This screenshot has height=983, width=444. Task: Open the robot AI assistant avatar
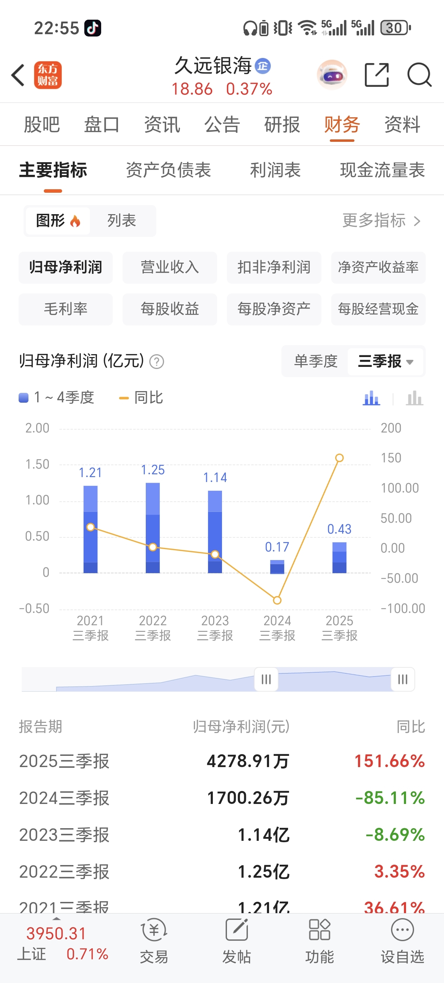point(332,75)
